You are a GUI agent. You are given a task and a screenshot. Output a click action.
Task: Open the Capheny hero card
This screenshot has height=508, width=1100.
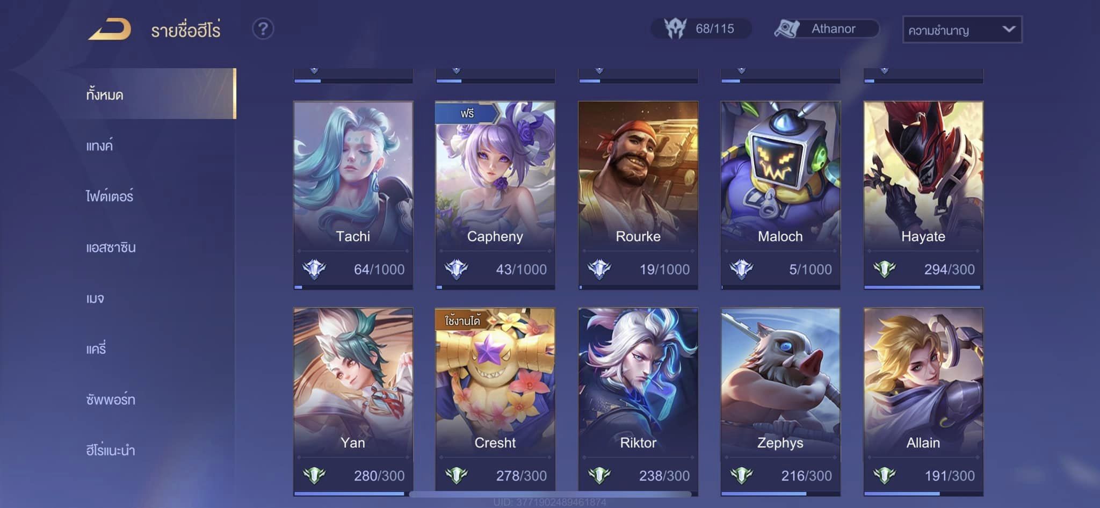tap(495, 195)
